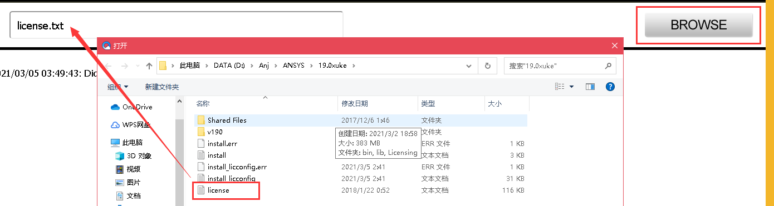
Task: Close the 打开 dialog
Action: pyautogui.click(x=615, y=46)
